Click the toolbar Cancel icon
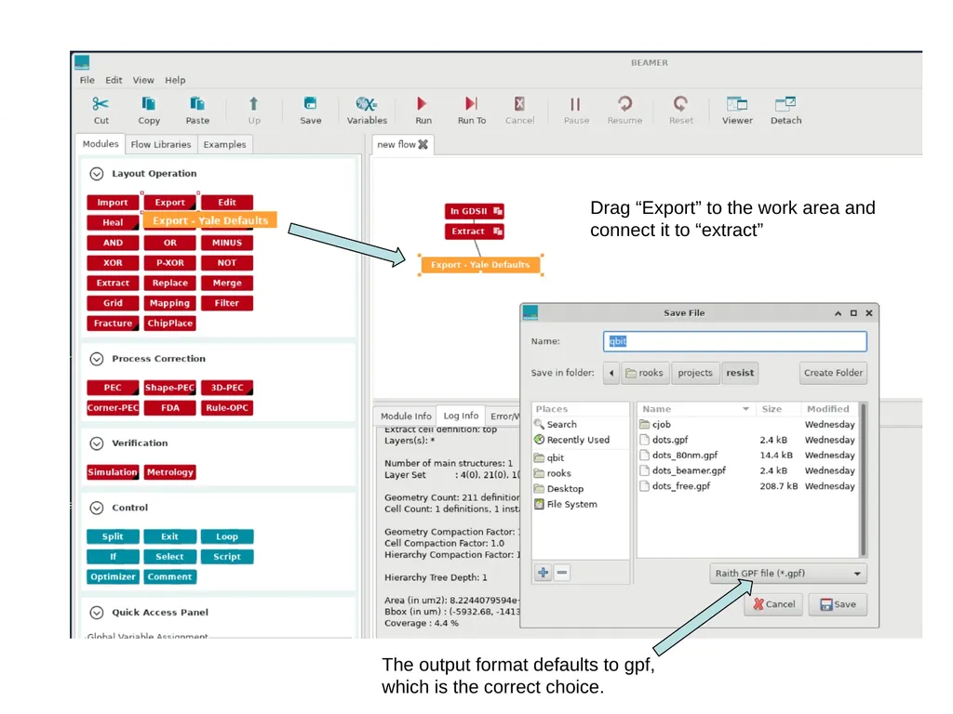 pyautogui.click(x=519, y=104)
